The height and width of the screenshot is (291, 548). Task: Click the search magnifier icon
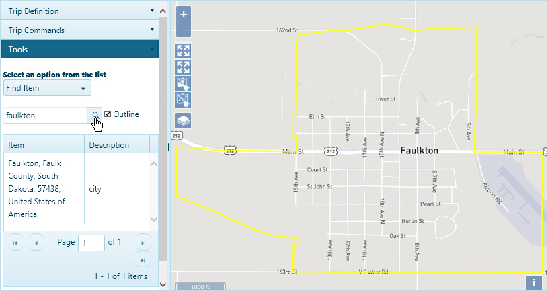[95, 115]
